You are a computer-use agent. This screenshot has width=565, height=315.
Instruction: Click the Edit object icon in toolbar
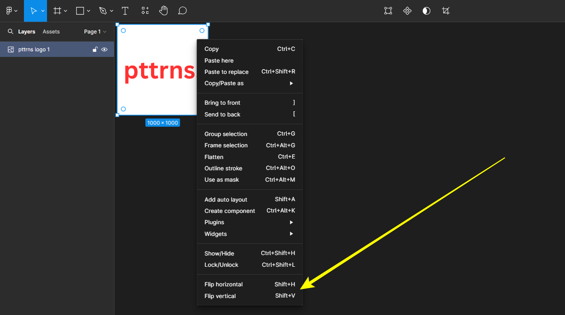point(388,11)
